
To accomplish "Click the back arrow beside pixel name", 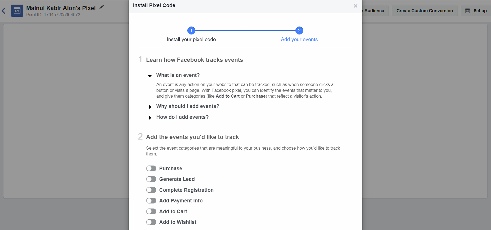I will [4, 11].
